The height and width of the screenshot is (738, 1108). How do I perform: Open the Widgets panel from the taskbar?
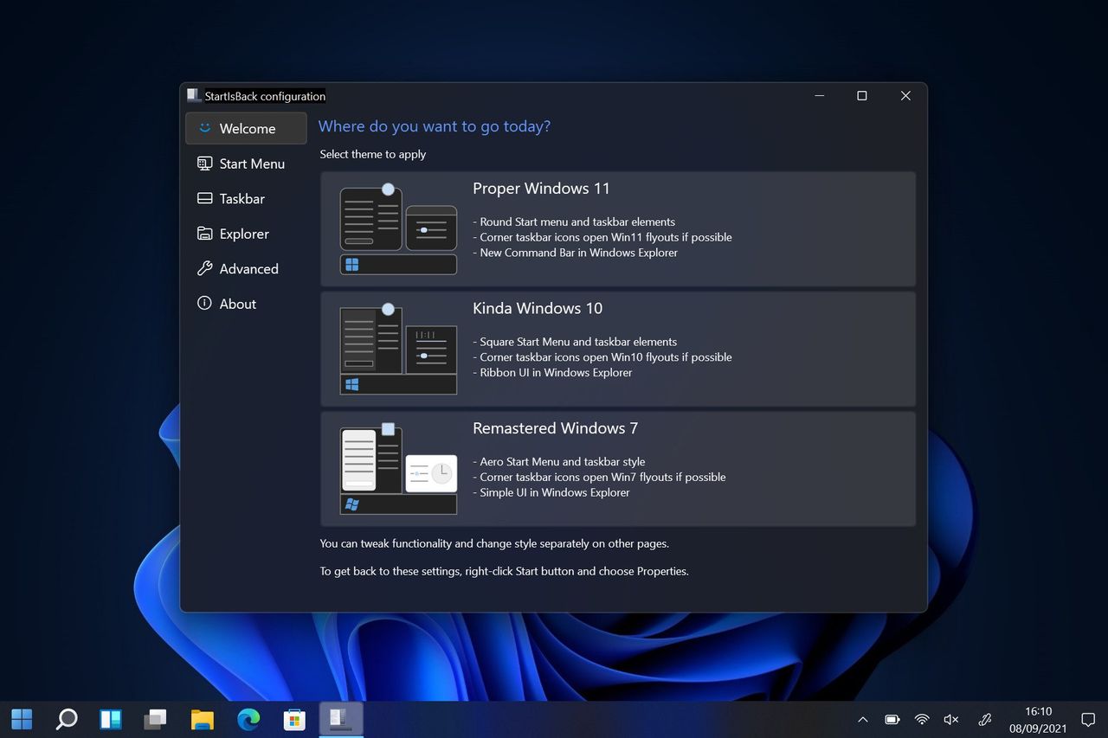(111, 719)
